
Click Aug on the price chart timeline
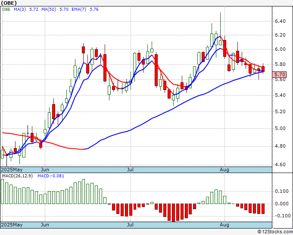(x=224, y=170)
